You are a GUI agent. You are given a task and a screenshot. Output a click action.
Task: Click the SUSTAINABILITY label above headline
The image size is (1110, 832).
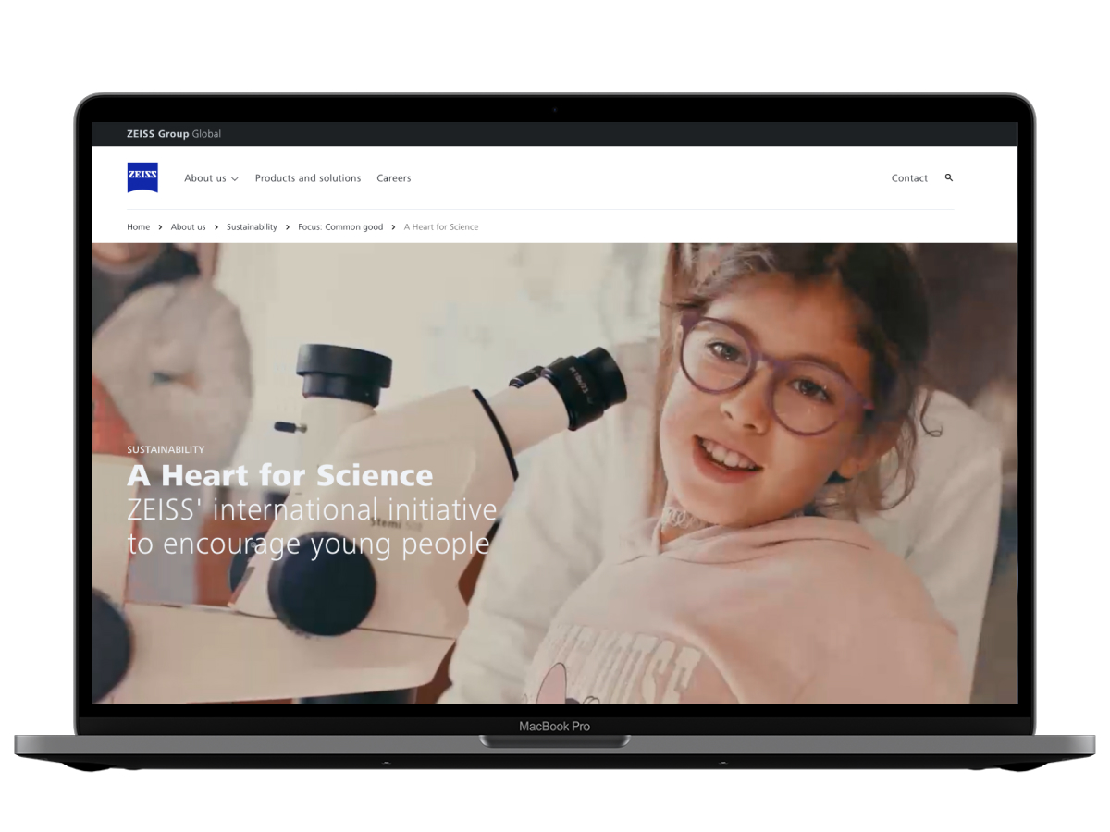coord(166,449)
